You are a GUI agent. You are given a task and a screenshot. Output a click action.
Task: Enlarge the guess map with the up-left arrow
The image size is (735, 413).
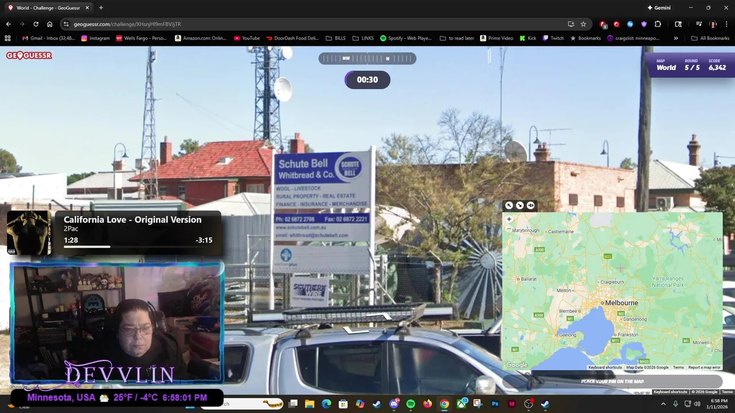[x=509, y=205]
